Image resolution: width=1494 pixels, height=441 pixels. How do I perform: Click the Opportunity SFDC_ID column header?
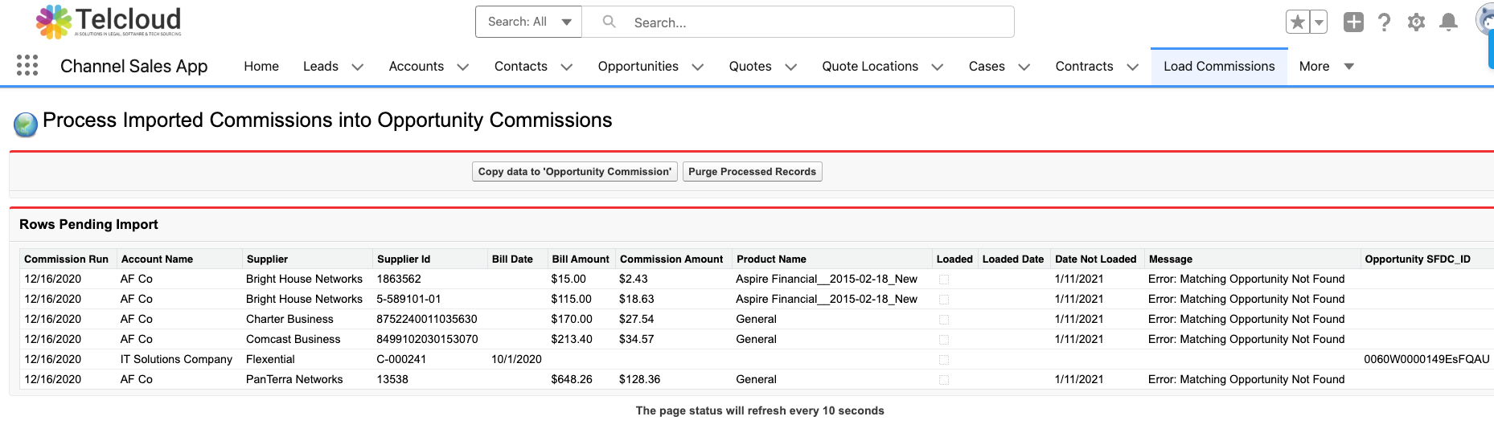pyautogui.click(x=1418, y=259)
